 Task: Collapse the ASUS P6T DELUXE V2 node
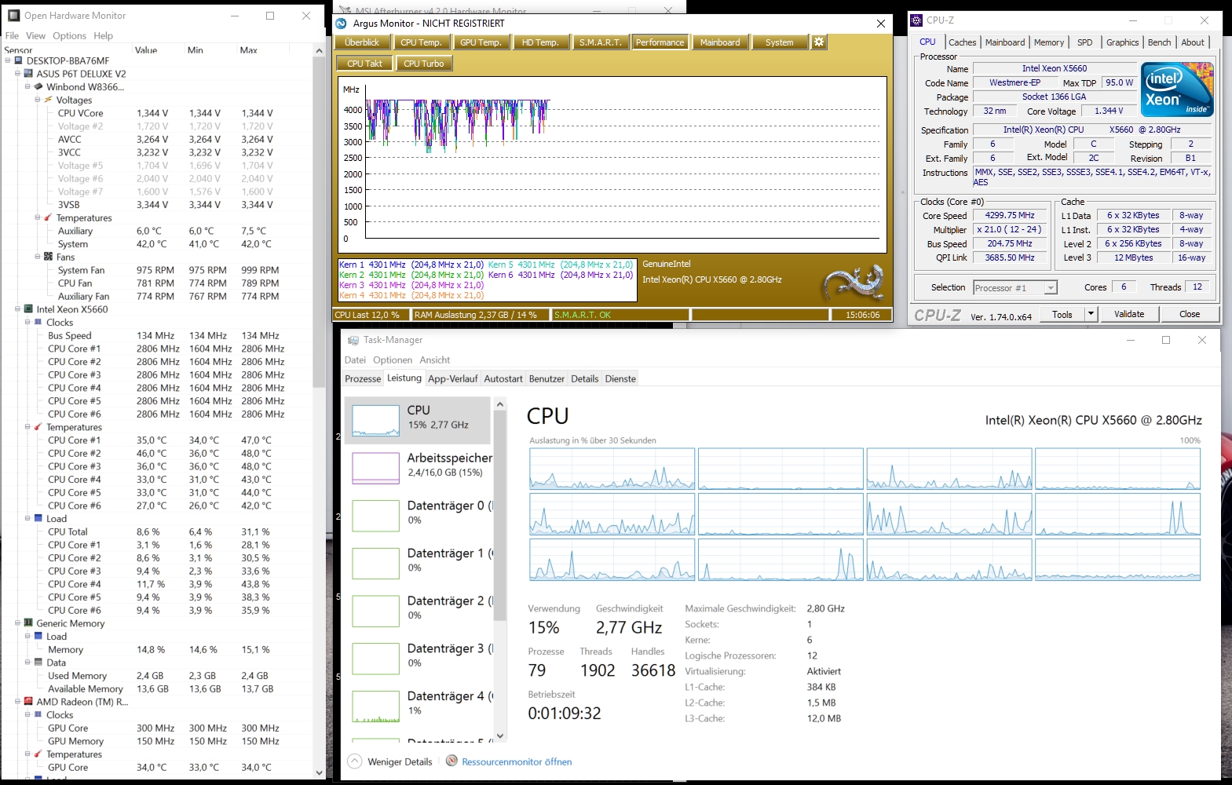tap(17, 74)
